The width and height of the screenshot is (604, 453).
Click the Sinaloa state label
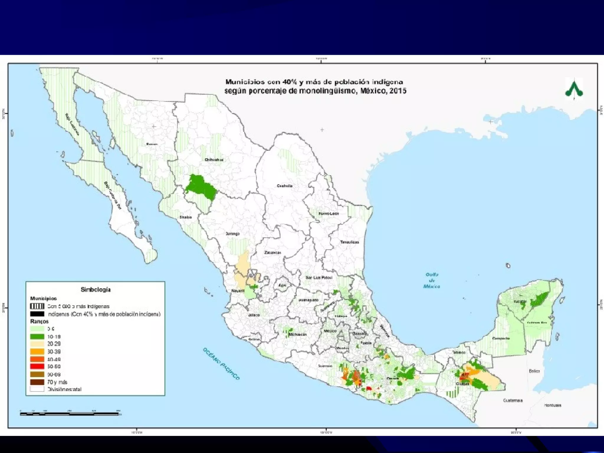coord(186,217)
